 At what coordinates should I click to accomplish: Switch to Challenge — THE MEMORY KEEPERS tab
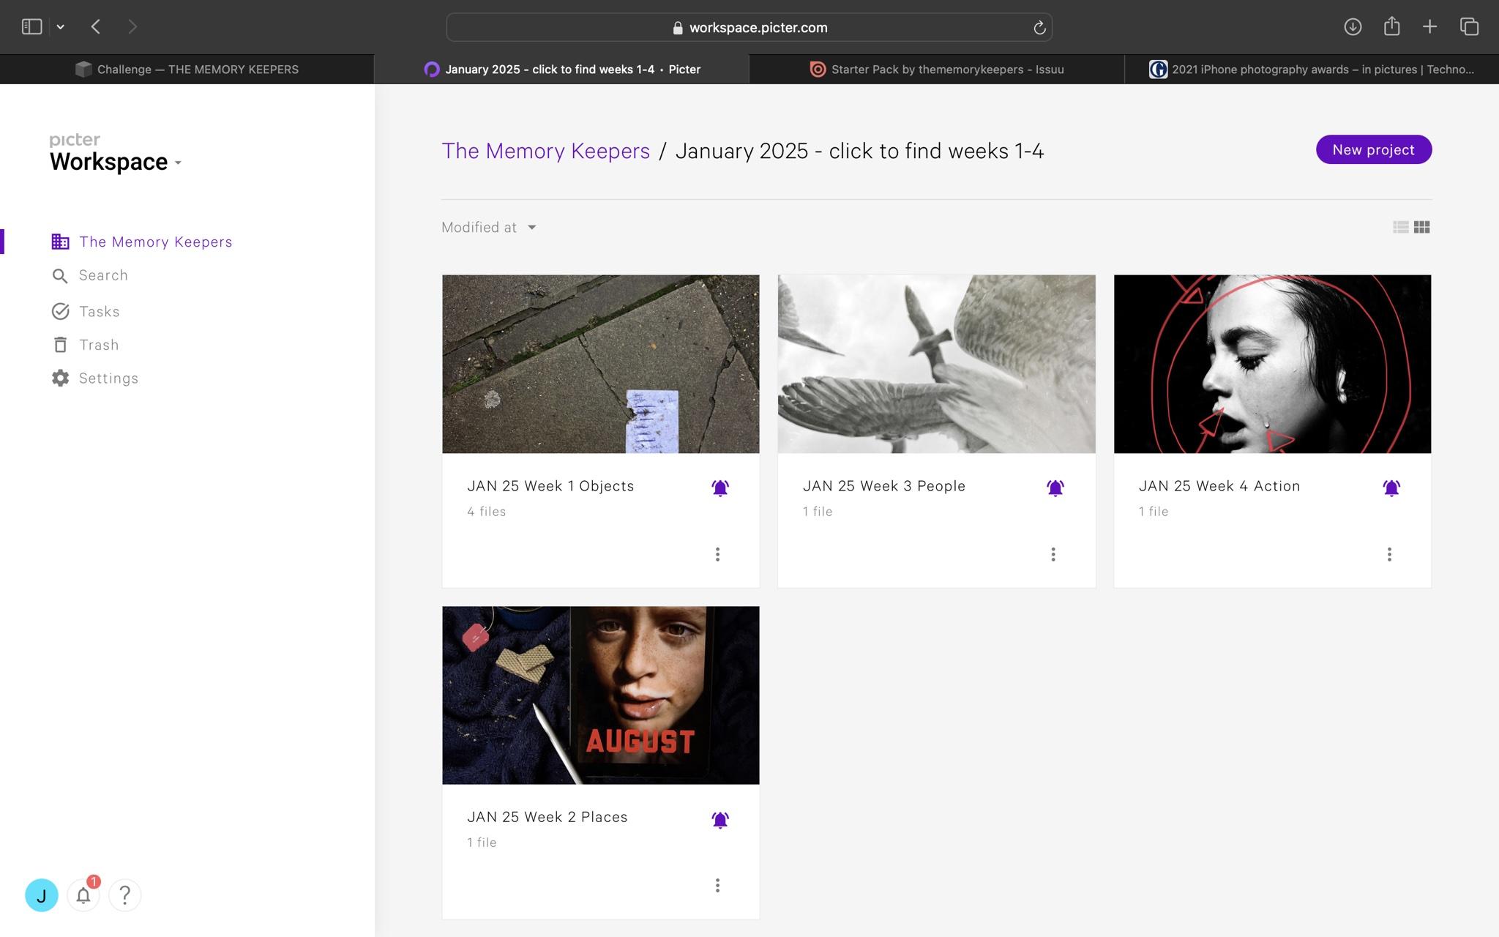coord(187,69)
